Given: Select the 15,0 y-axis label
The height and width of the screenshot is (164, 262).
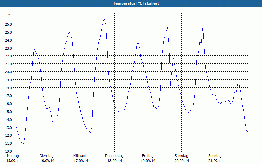Looking at the screenshot, I should (8, 112).
